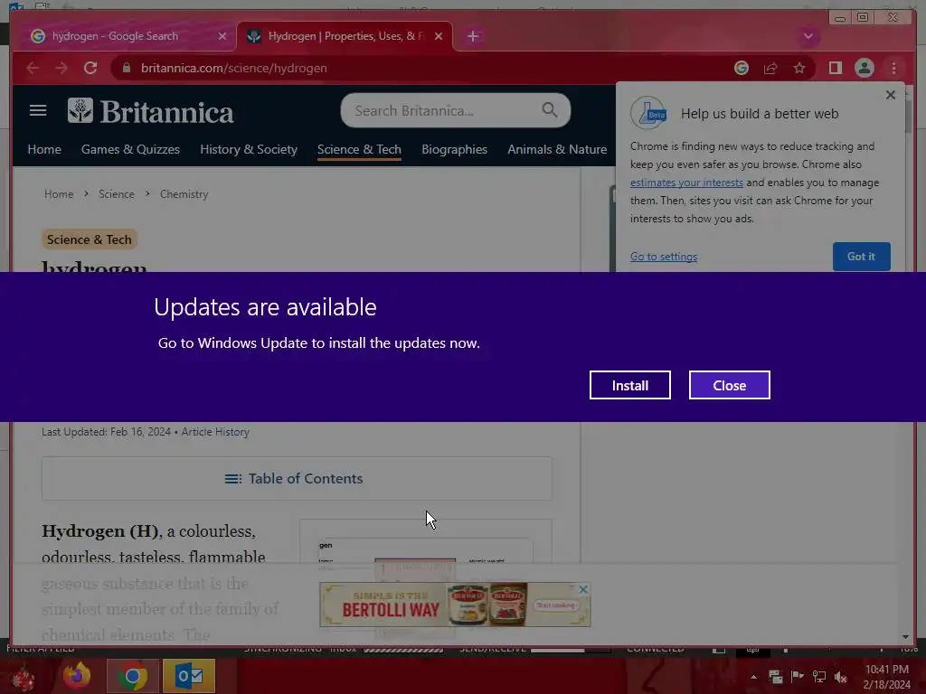Click Chrome icon in taskbar
The height and width of the screenshot is (694, 926).
click(132, 676)
